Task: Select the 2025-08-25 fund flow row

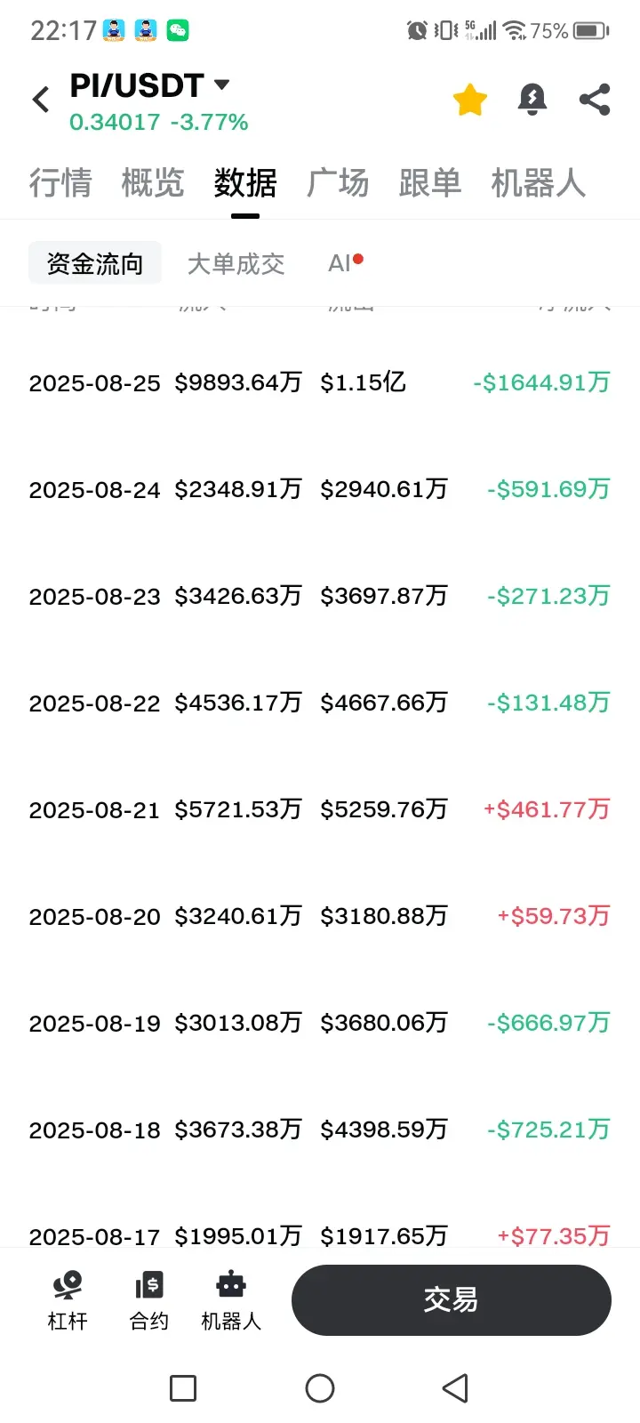Action: (x=320, y=382)
